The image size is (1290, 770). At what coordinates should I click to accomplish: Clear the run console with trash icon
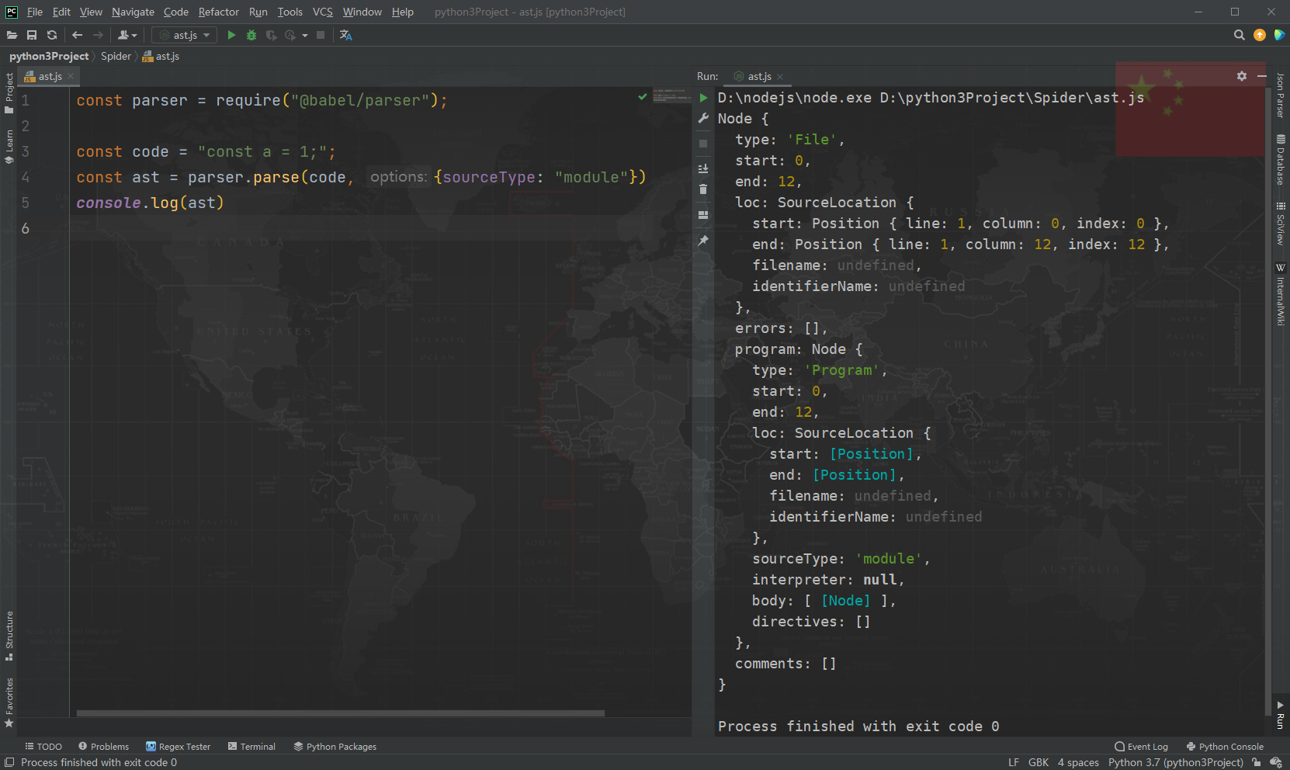pos(703,189)
